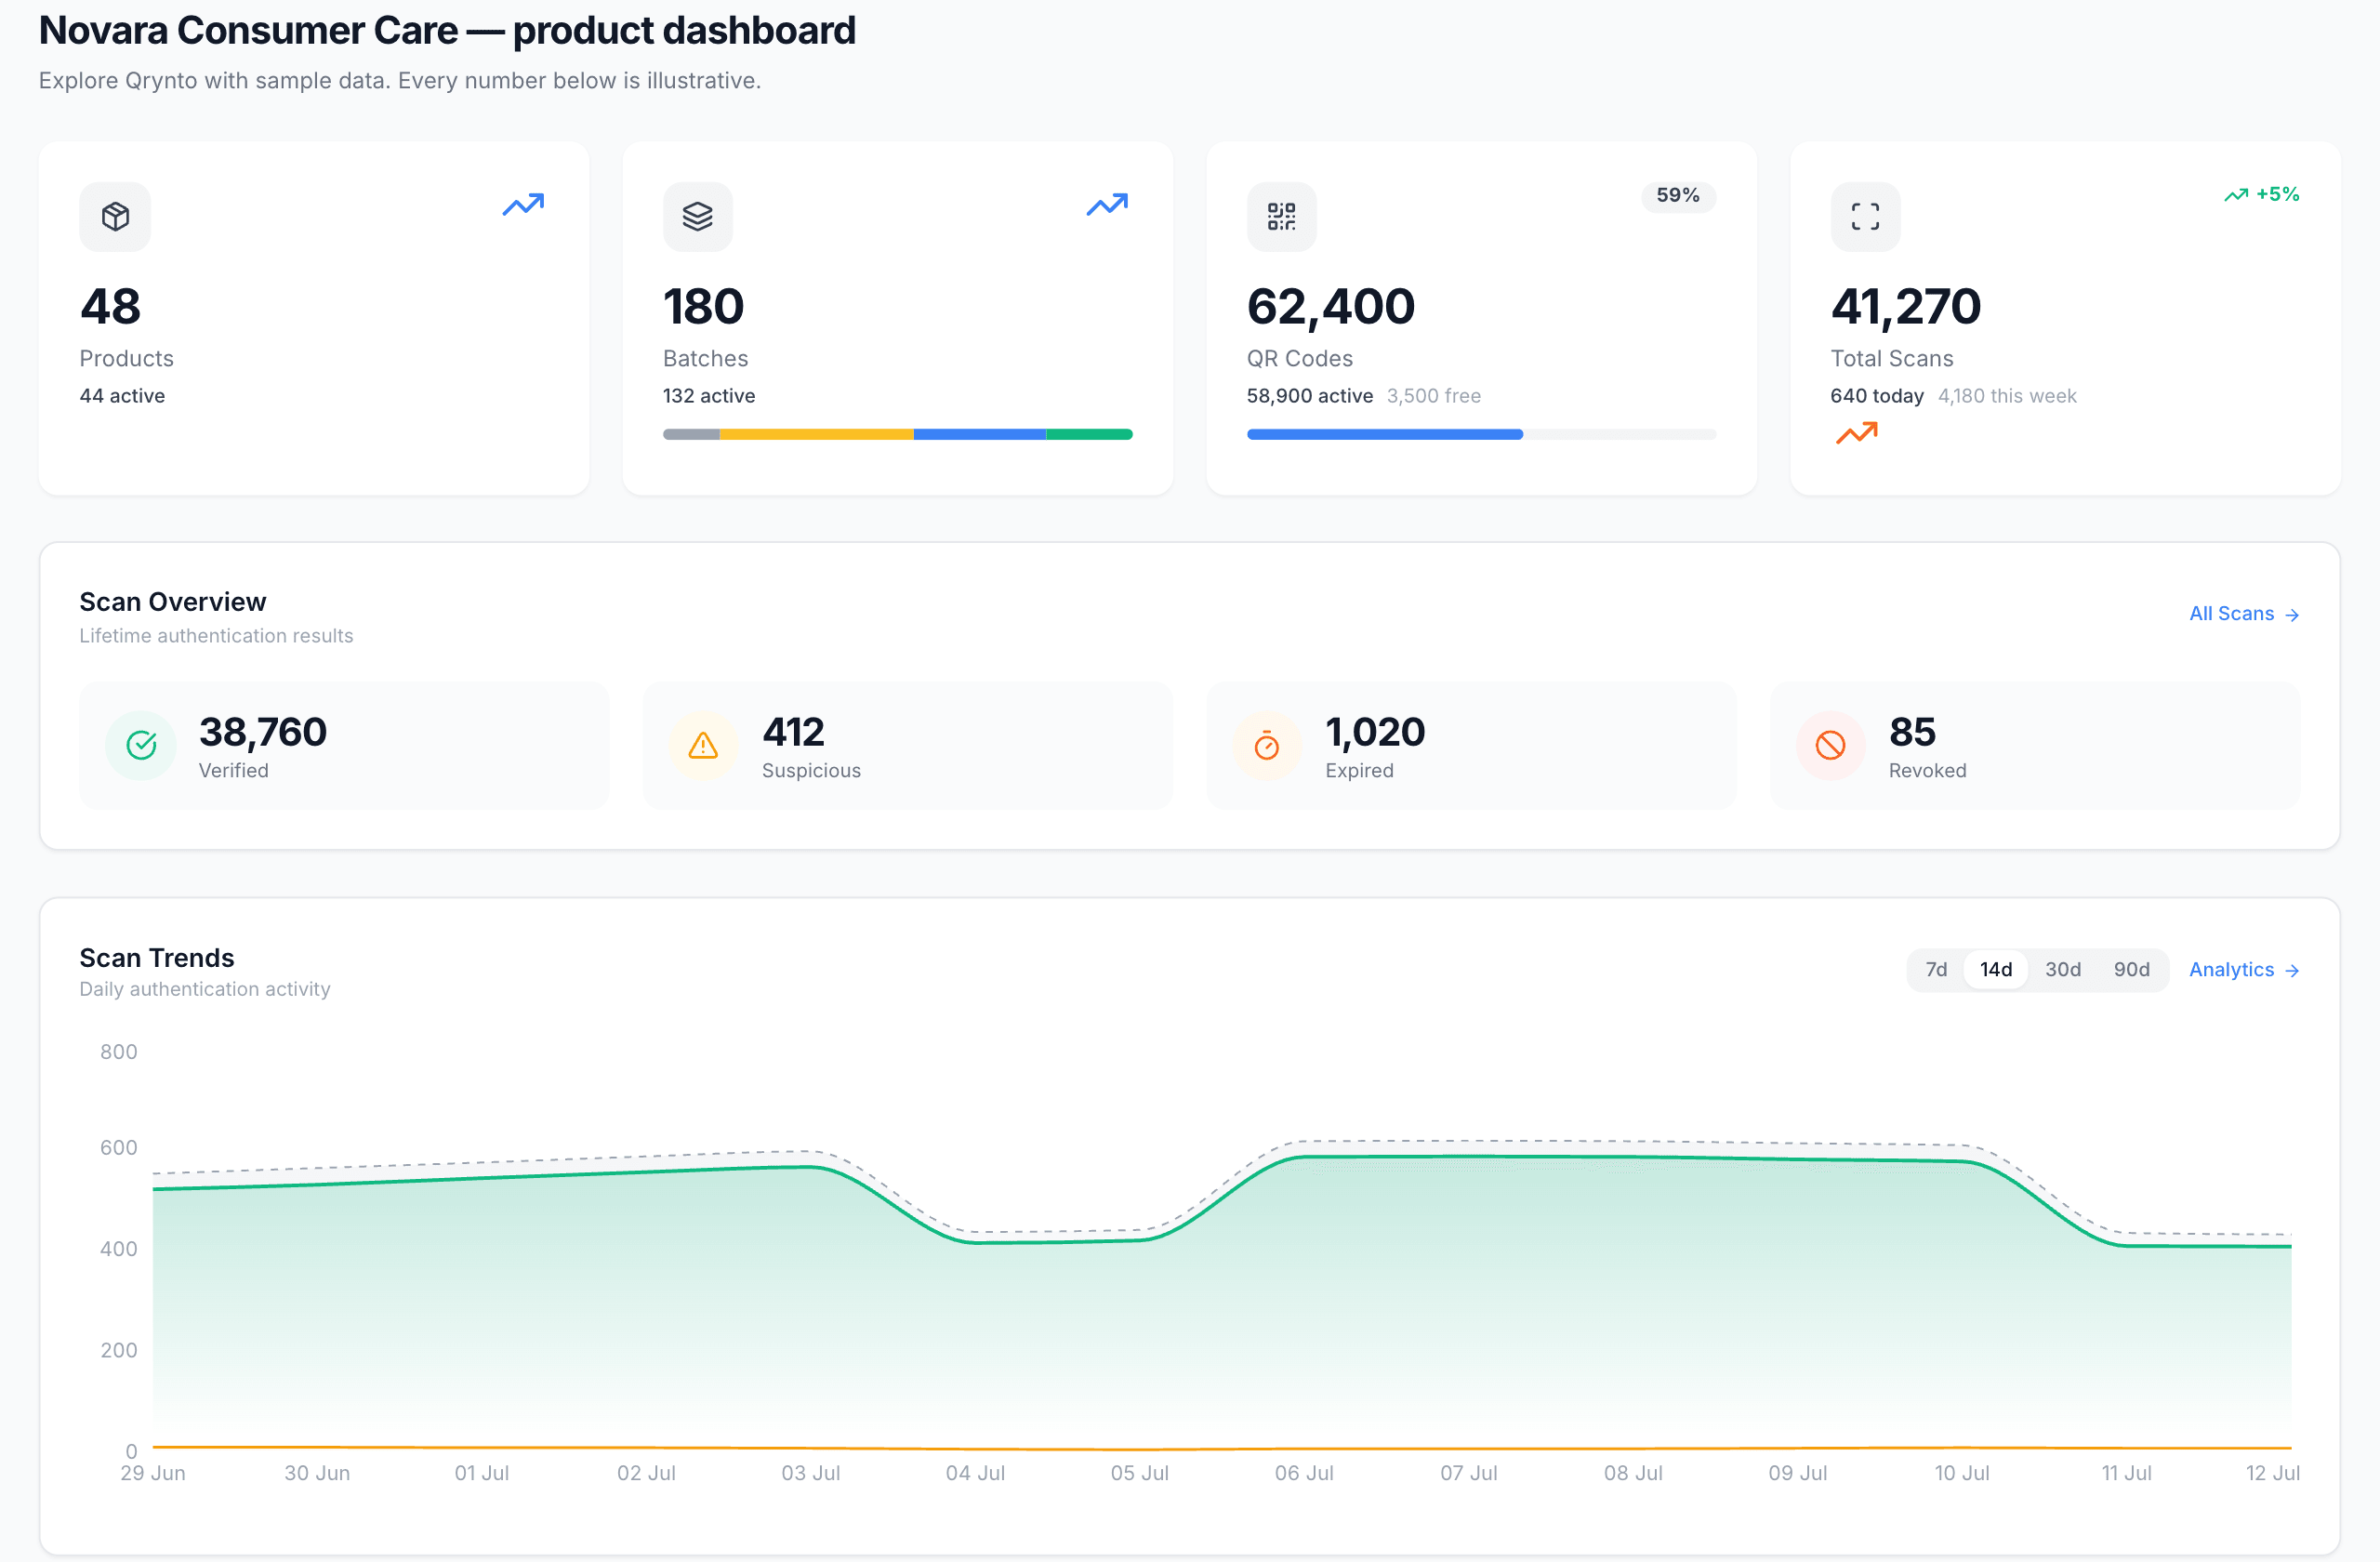The height and width of the screenshot is (1562, 2380).
Task: Click the Expired timer icon
Action: (x=1267, y=745)
